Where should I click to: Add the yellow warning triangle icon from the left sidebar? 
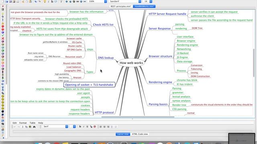pos(3,23)
